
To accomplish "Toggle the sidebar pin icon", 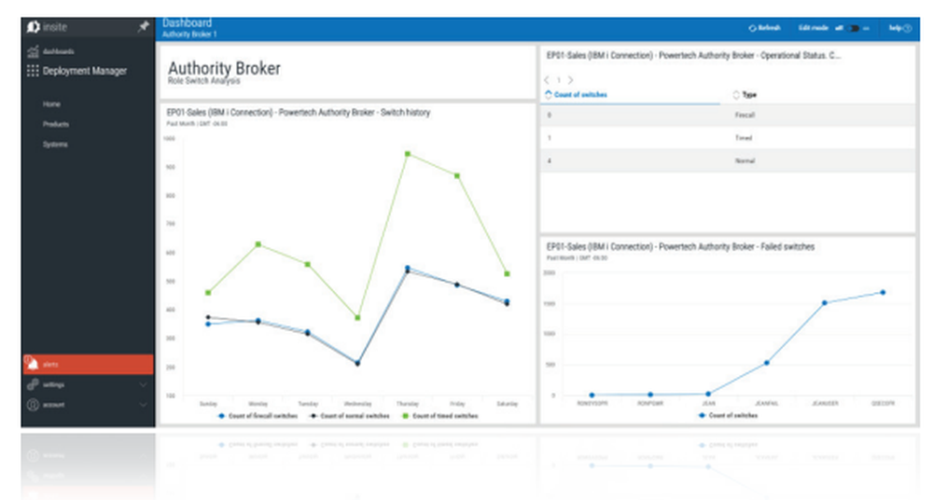I will pyautogui.click(x=143, y=27).
